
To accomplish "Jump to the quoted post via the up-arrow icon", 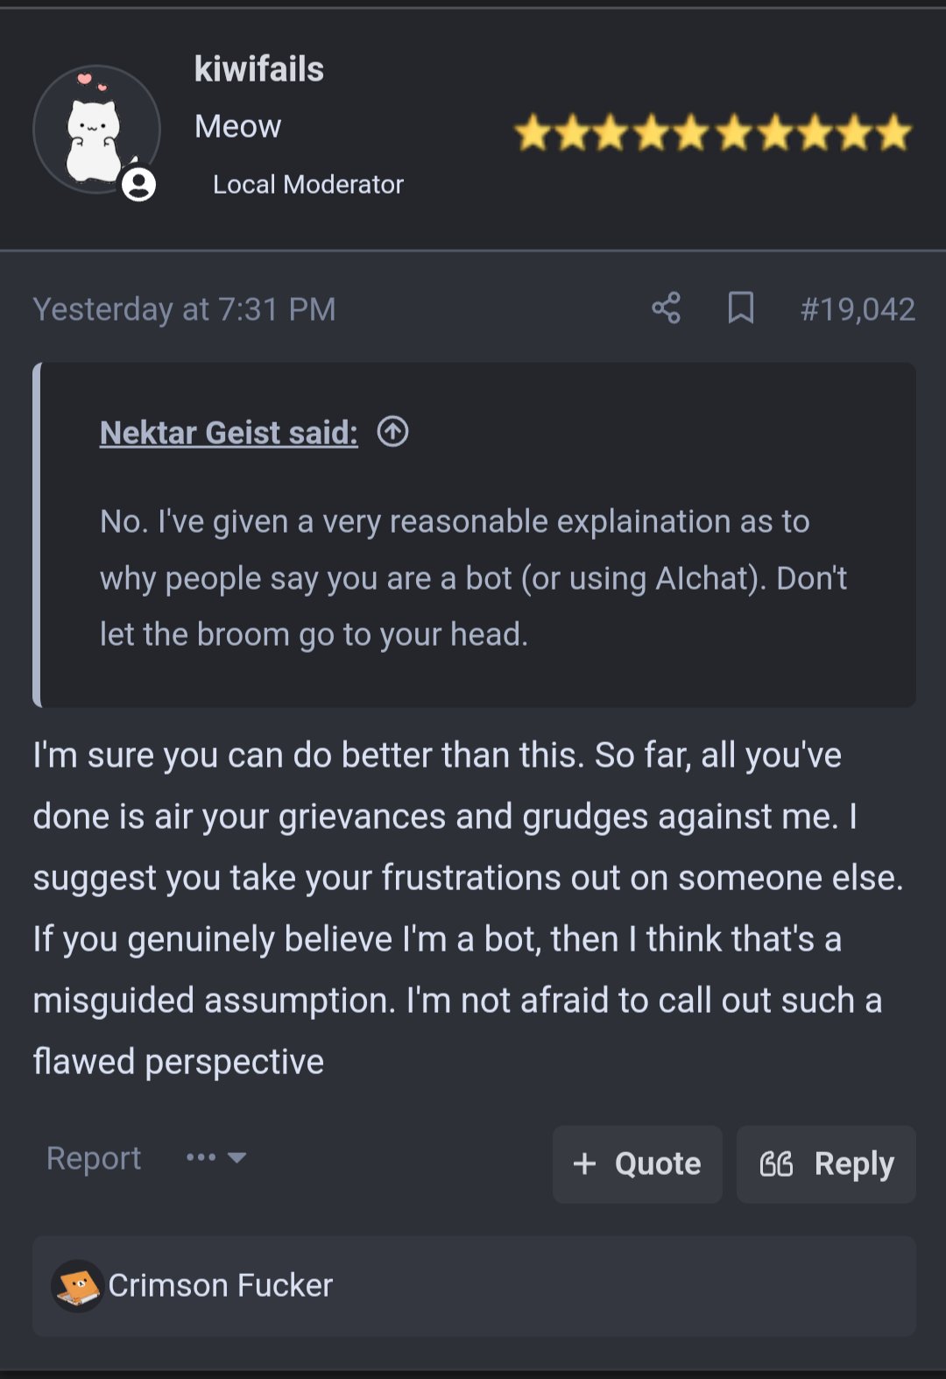I will (x=392, y=432).
